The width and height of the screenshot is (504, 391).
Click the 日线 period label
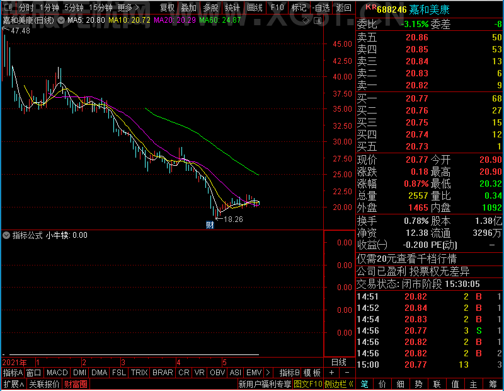[339, 363]
